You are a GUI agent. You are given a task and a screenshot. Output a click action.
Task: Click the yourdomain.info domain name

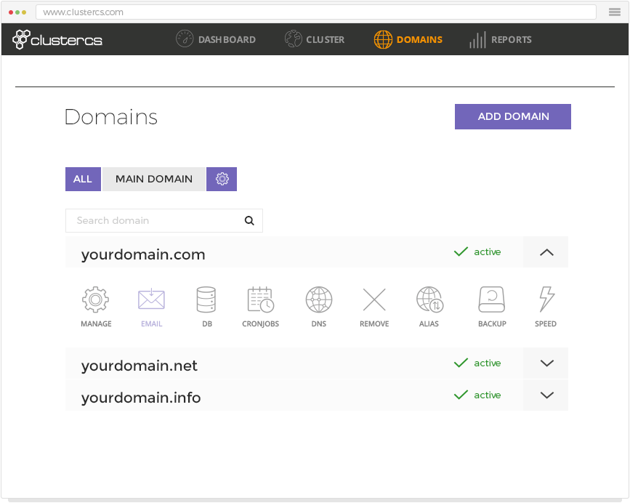(x=141, y=398)
